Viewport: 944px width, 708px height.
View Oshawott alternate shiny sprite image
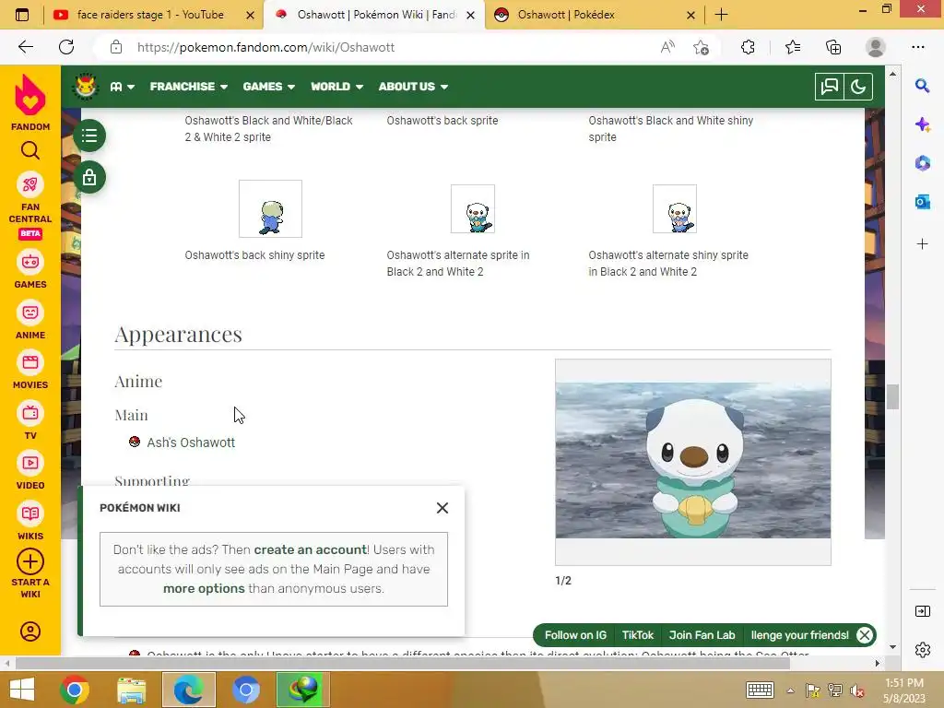[x=675, y=209]
